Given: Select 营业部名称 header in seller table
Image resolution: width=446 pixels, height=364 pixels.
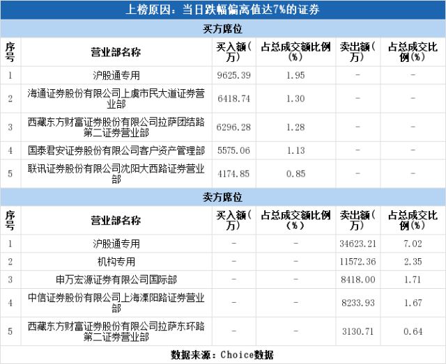Looking at the screenshot, I should [x=116, y=221].
